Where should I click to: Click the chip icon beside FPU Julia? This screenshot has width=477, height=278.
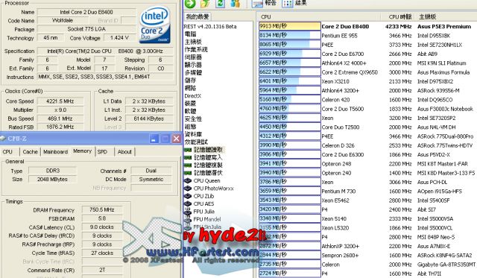188,212
